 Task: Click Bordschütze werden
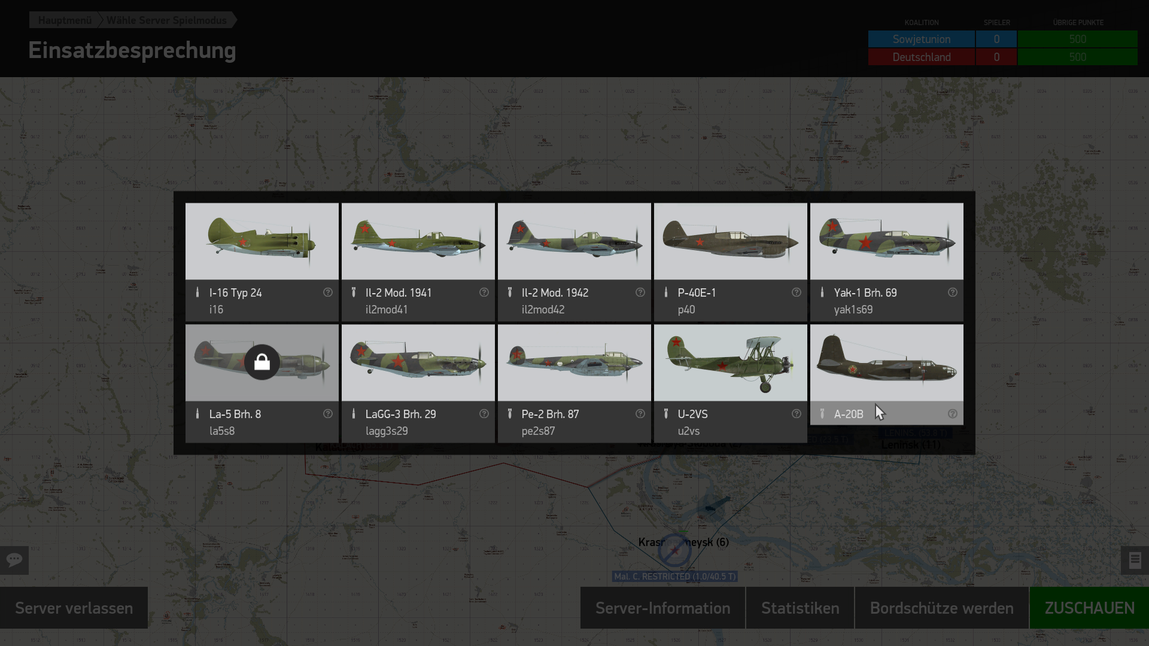[942, 608]
